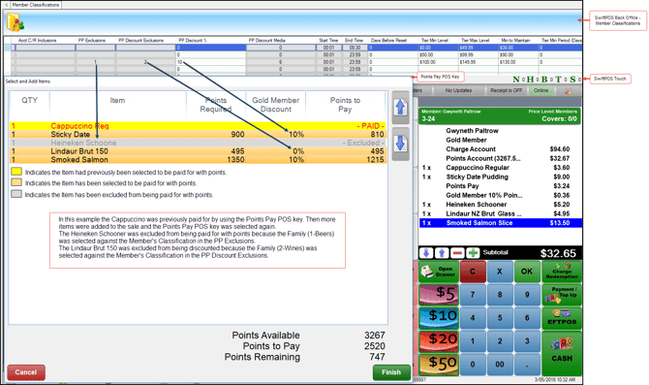Click the Member Classifications folder icon
The image size is (649, 385).
15,22
